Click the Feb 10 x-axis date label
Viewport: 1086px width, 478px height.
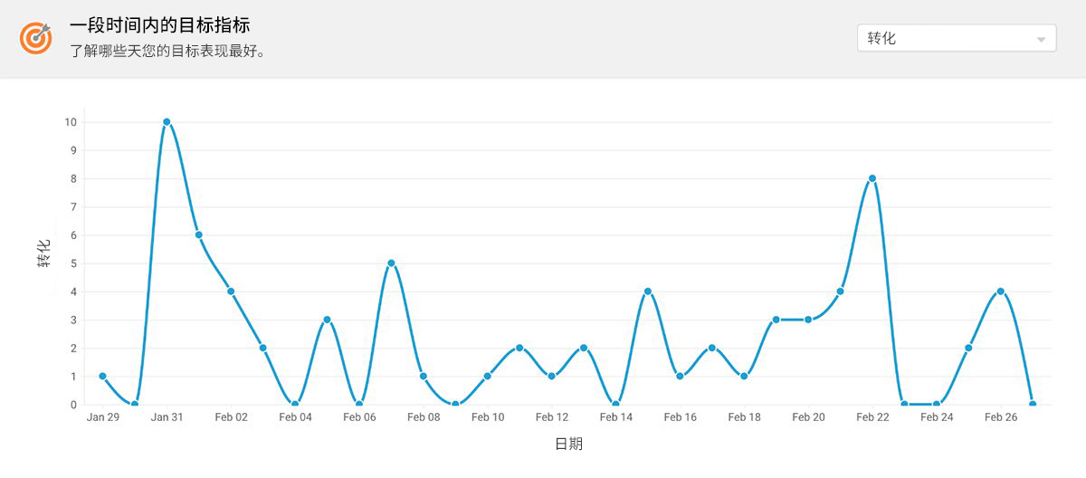click(x=488, y=417)
